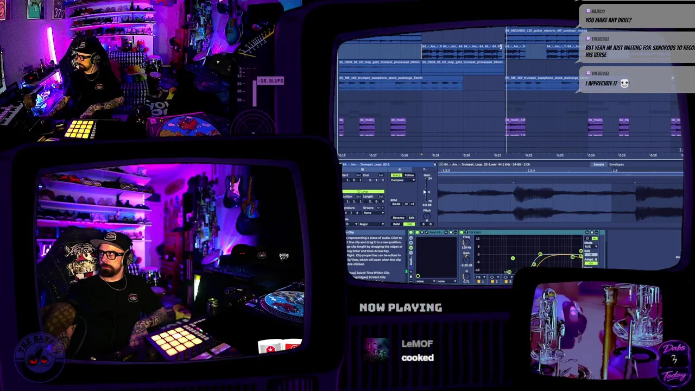Screen dimensions: 695x391
Task: Click the EQ Eight save preset icon
Action: coord(592,232)
